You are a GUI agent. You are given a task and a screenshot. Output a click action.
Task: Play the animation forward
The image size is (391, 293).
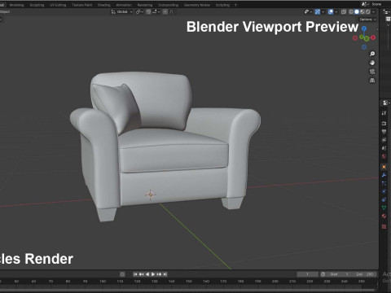[x=153, y=274]
